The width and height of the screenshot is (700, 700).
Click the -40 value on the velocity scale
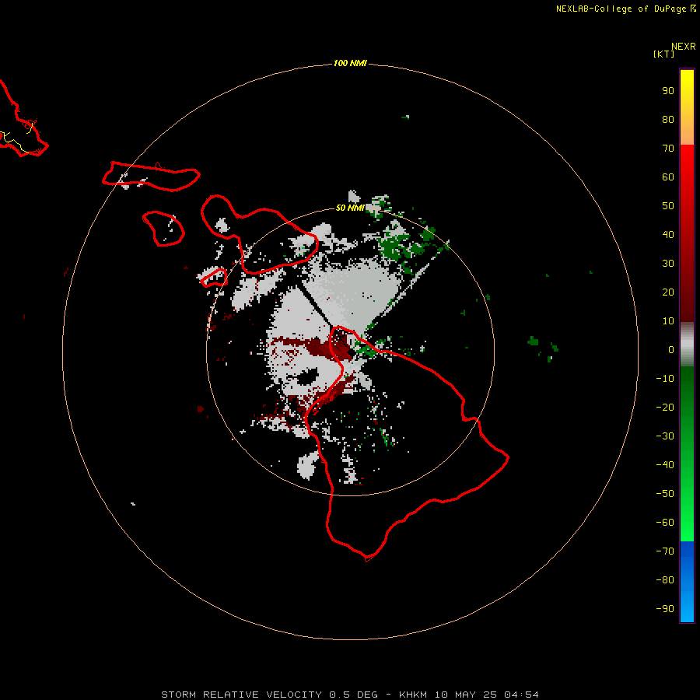[x=665, y=465]
